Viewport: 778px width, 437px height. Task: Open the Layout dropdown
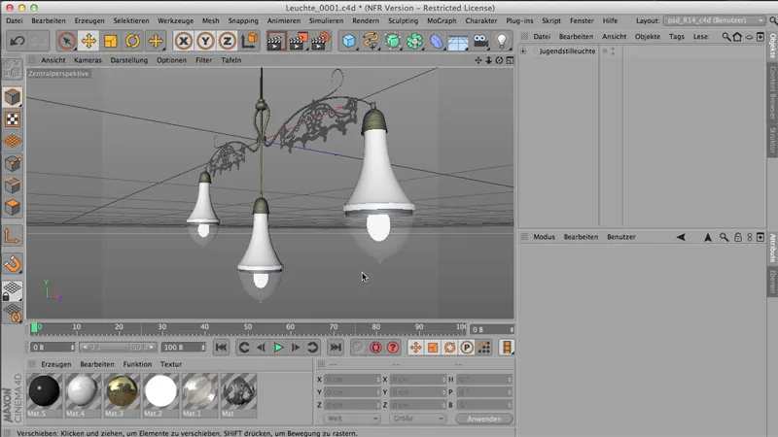pyautogui.click(x=714, y=20)
